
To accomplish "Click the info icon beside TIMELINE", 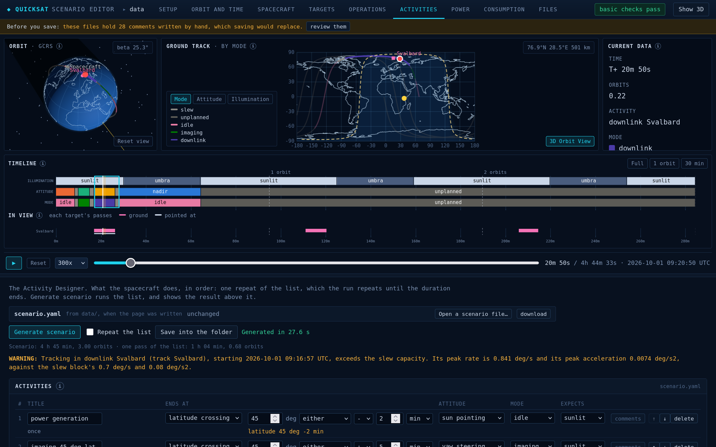I will click(43, 163).
